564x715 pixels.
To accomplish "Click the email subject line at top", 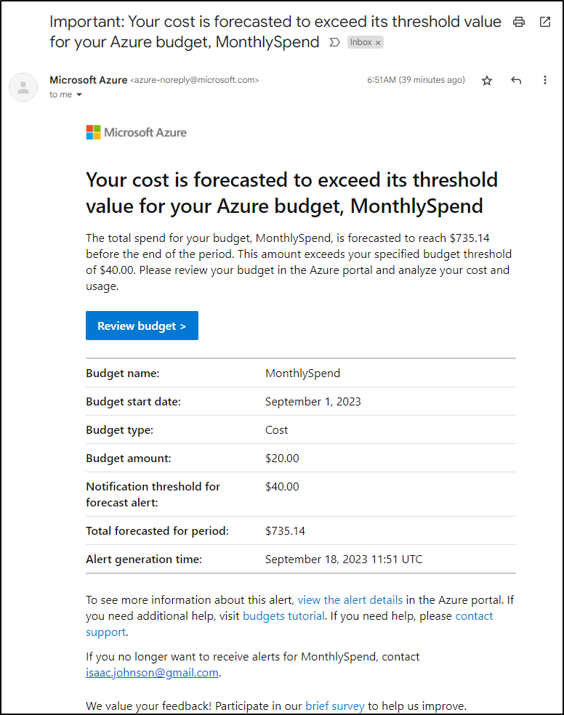I will point(275,31).
